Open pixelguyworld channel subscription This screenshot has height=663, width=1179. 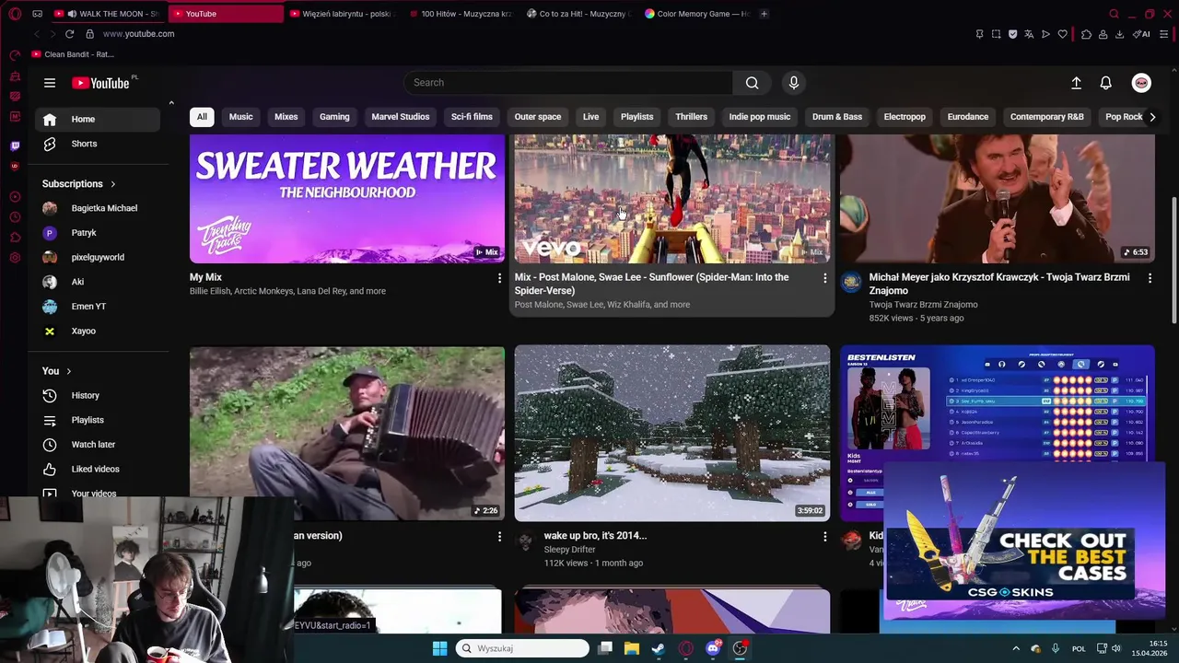pyautogui.click(x=98, y=258)
